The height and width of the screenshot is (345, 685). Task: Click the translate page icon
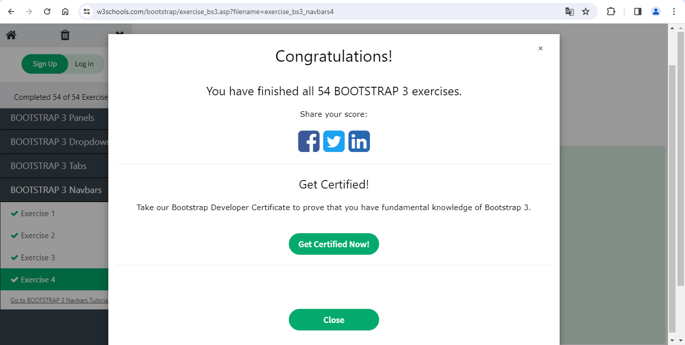tap(570, 12)
